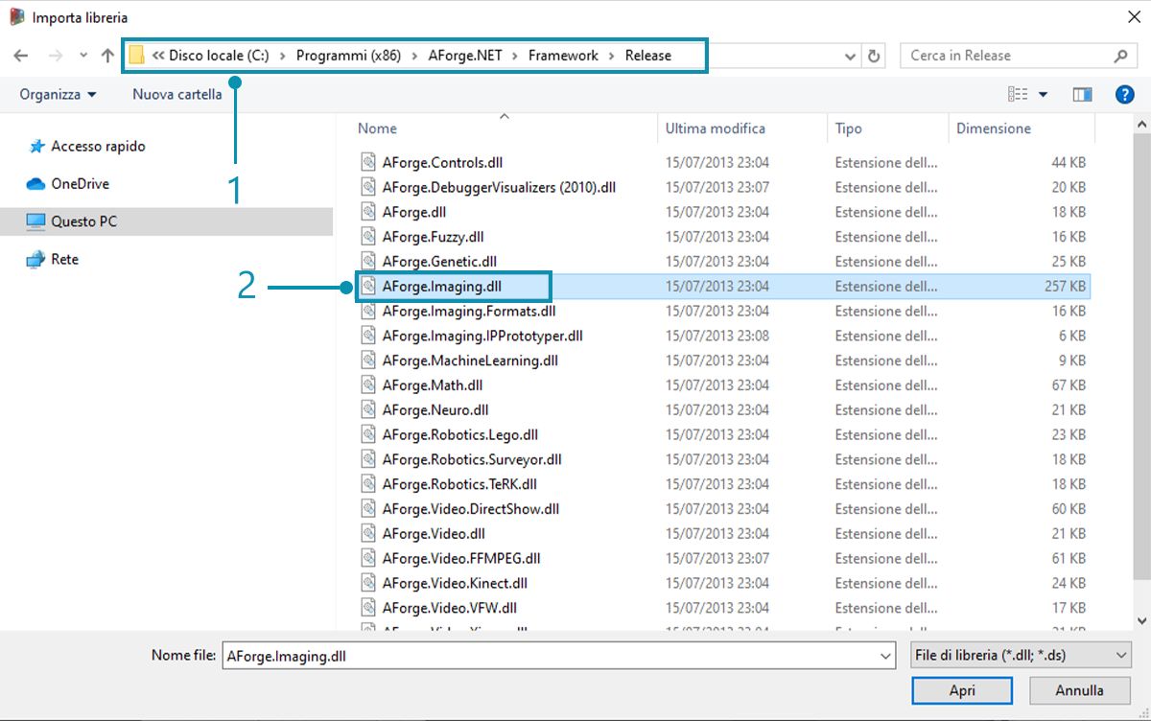Go forward to the next folder

(x=55, y=56)
